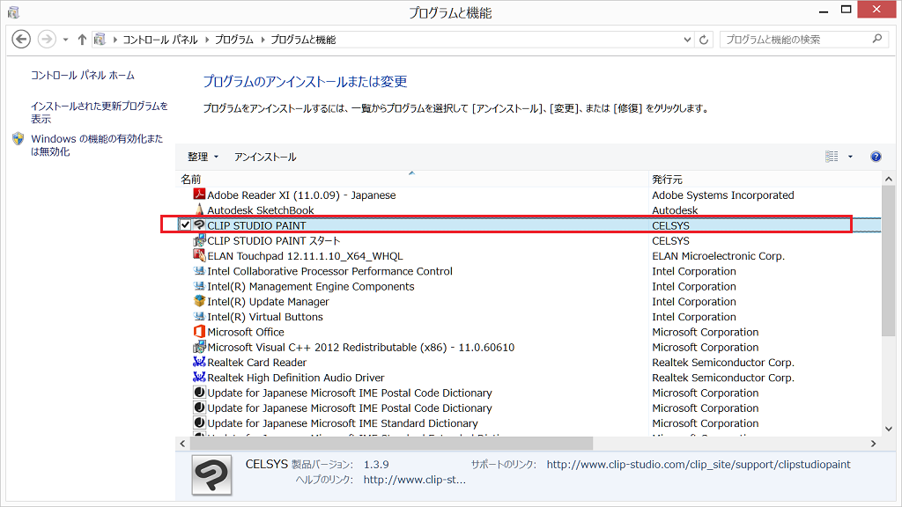Select the Autodesk SketchBook entry
The image size is (902, 507).
tap(261, 210)
